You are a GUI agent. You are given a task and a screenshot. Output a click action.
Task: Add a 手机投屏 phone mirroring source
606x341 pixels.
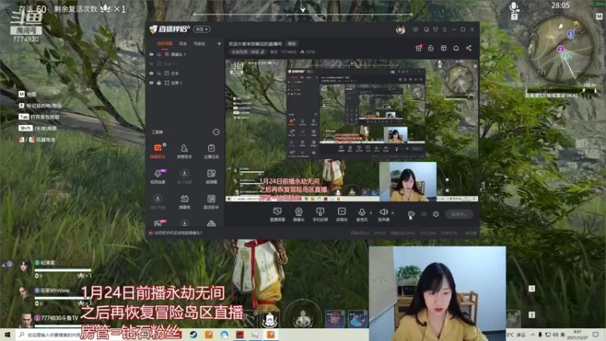[320, 214]
